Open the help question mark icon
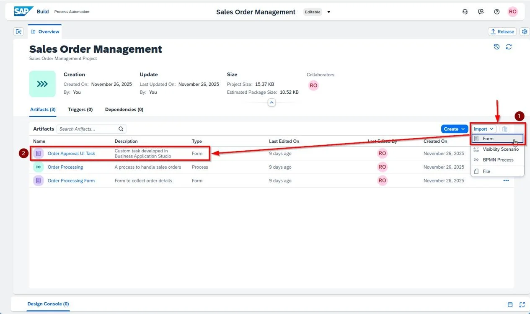This screenshot has height=314, width=530. [497, 12]
